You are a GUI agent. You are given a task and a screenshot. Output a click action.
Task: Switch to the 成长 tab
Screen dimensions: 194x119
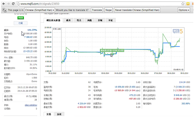click(68, 20)
